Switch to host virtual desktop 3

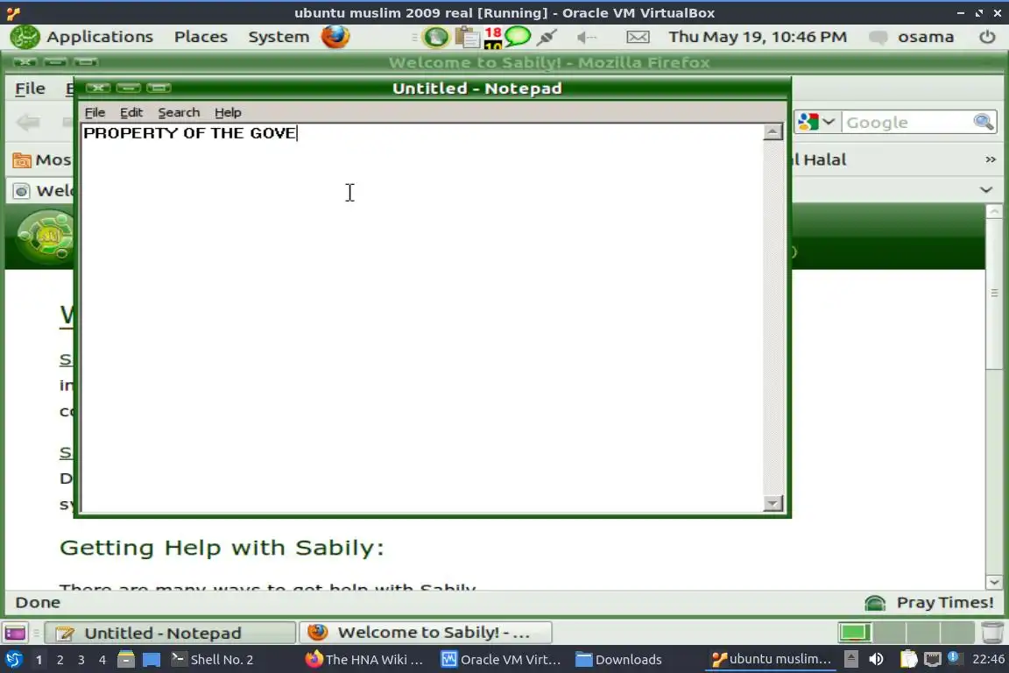[x=81, y=660]
